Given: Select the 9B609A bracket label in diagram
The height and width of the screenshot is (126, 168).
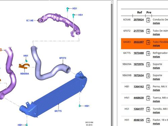Looking at the screenshot, I should click(x=25, y=74).
